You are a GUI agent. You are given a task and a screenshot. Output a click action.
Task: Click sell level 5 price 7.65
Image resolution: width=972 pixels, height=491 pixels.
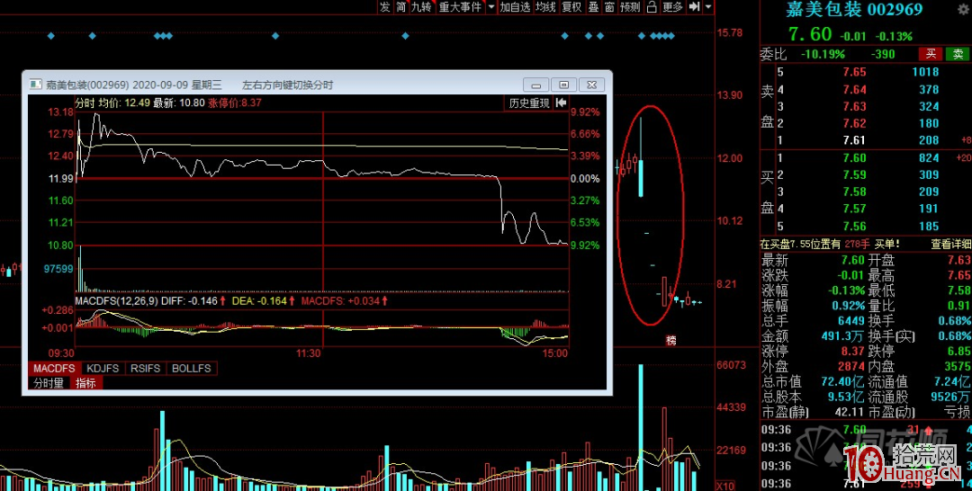click(855, 72)
